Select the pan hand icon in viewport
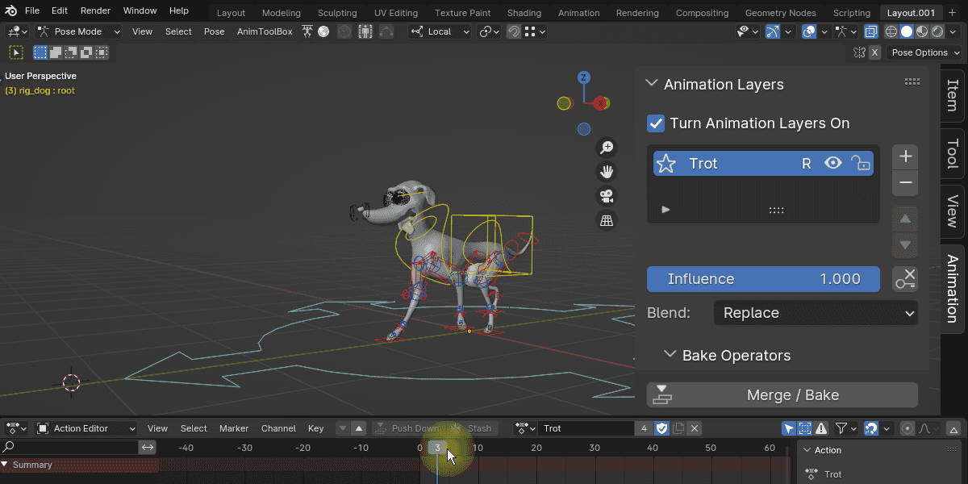Screen dimensions: 968x484 [x=607, y=171]
